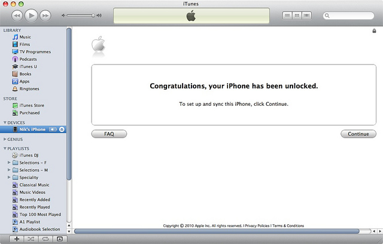383x244 pixels.
Task: Expand the Speciality folder
Action: pyautogui.click(x=9, y=178)
